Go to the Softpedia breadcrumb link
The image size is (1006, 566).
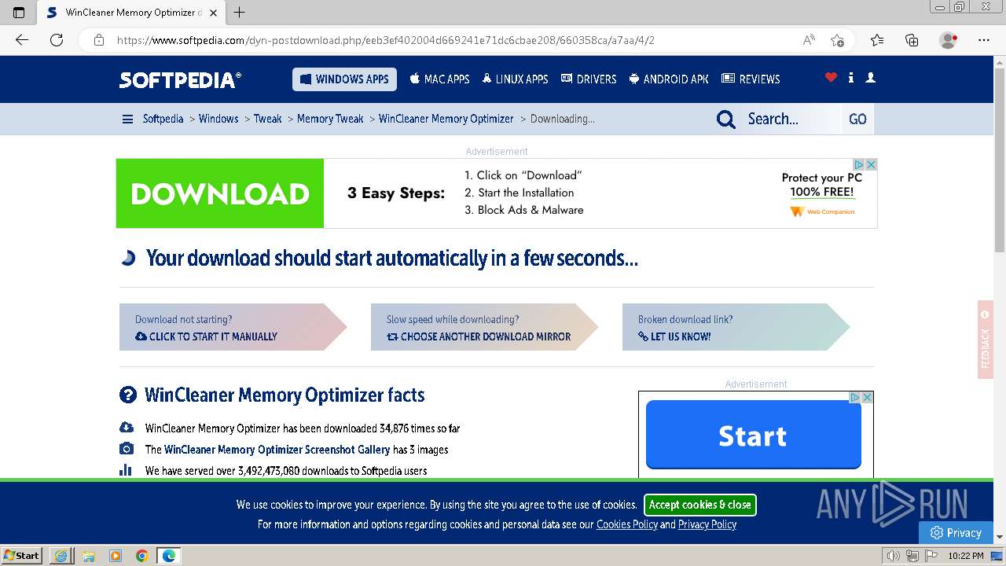163,119
